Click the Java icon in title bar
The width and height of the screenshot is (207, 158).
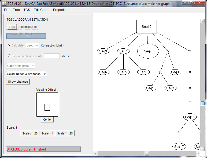tap(4, 3)
